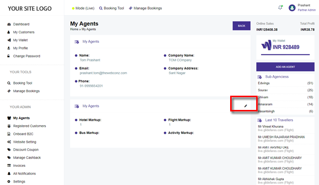This screenshot has width=319, height=185.
Task: Click the My Customers person icon
Action: (x=8, y=32)
